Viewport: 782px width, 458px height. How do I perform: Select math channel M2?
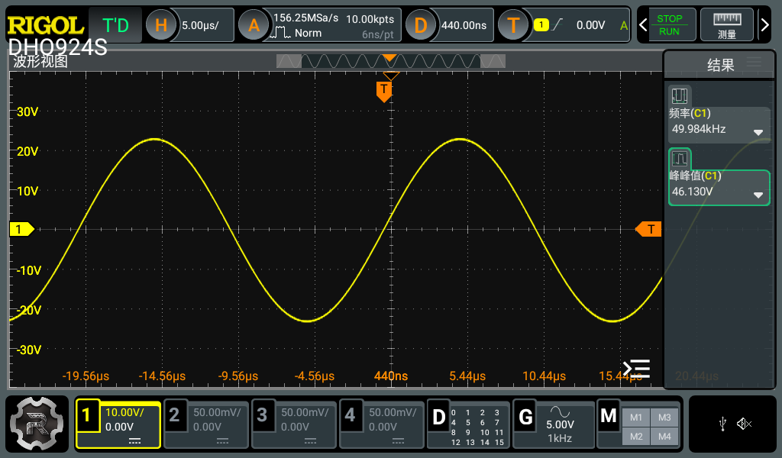636,437
